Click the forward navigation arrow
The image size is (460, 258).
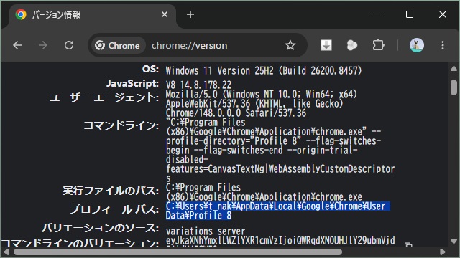43,45
